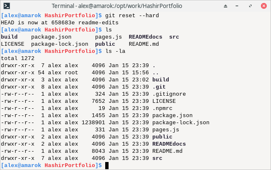Click the 'total 1272' line

pos(18,58)
